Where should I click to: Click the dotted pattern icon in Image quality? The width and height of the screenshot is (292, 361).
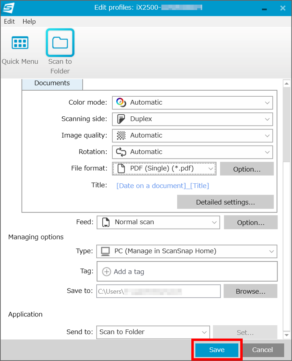[121, 136]
